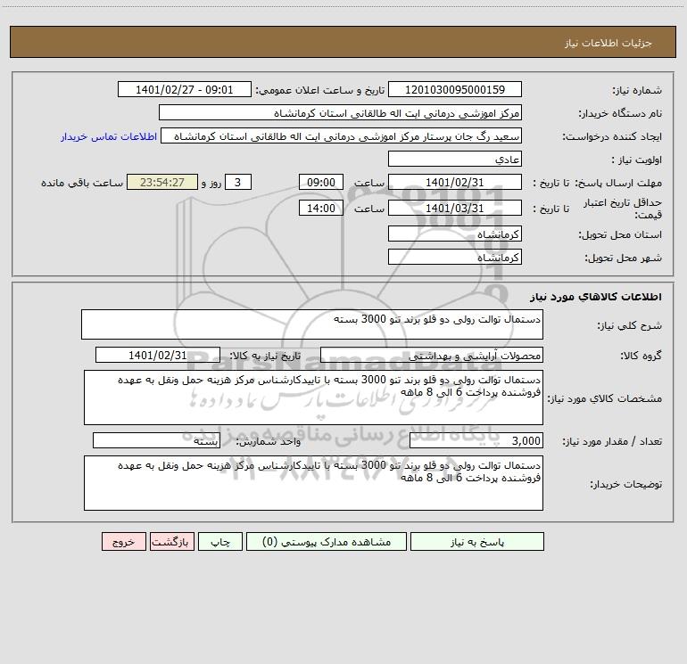
Task: Click the چاپ print button
Action: (220, 541)
